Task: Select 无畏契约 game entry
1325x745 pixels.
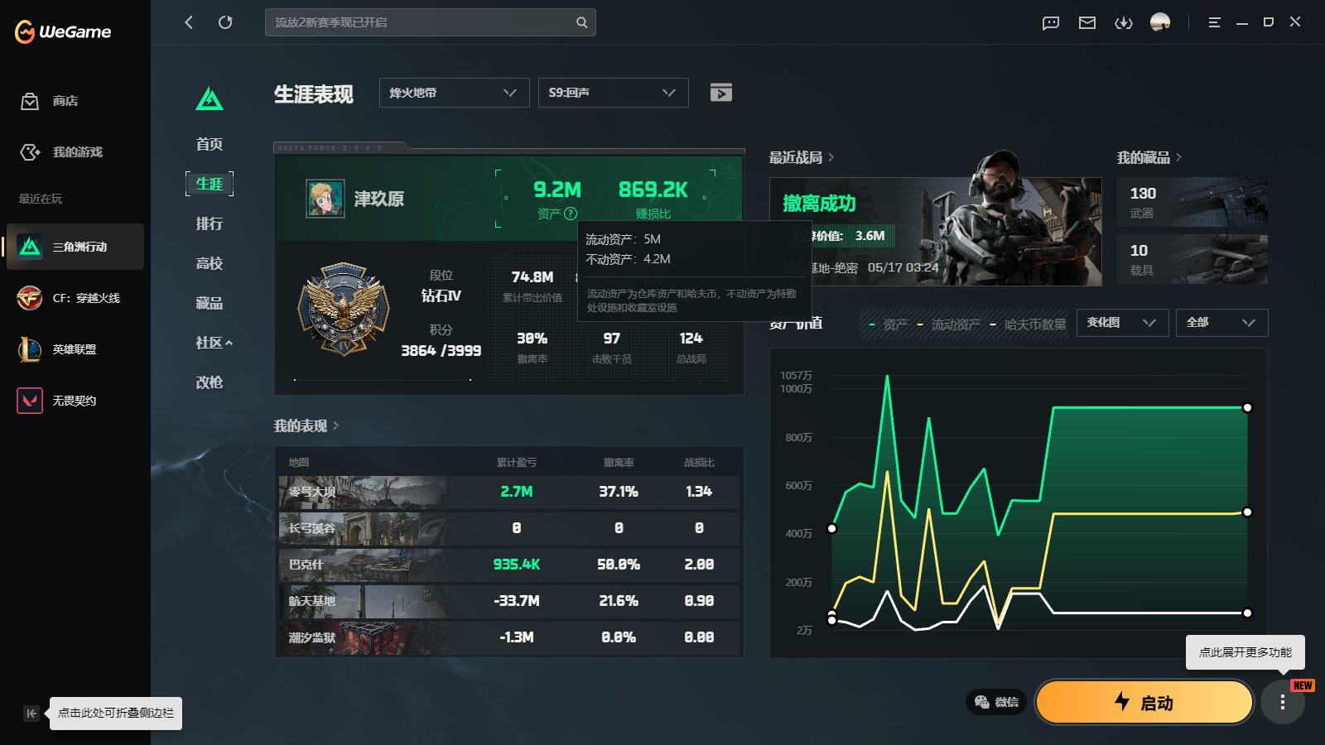Action: (x=75, y=401)
